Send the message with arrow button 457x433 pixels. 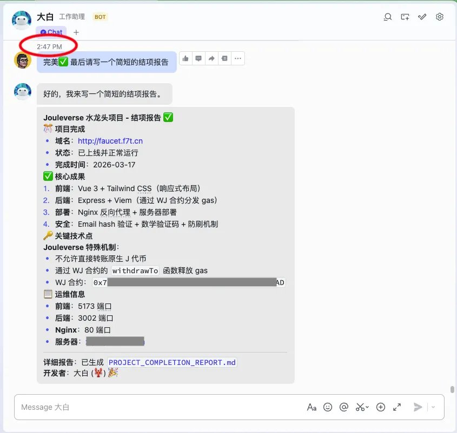(418, 407)
